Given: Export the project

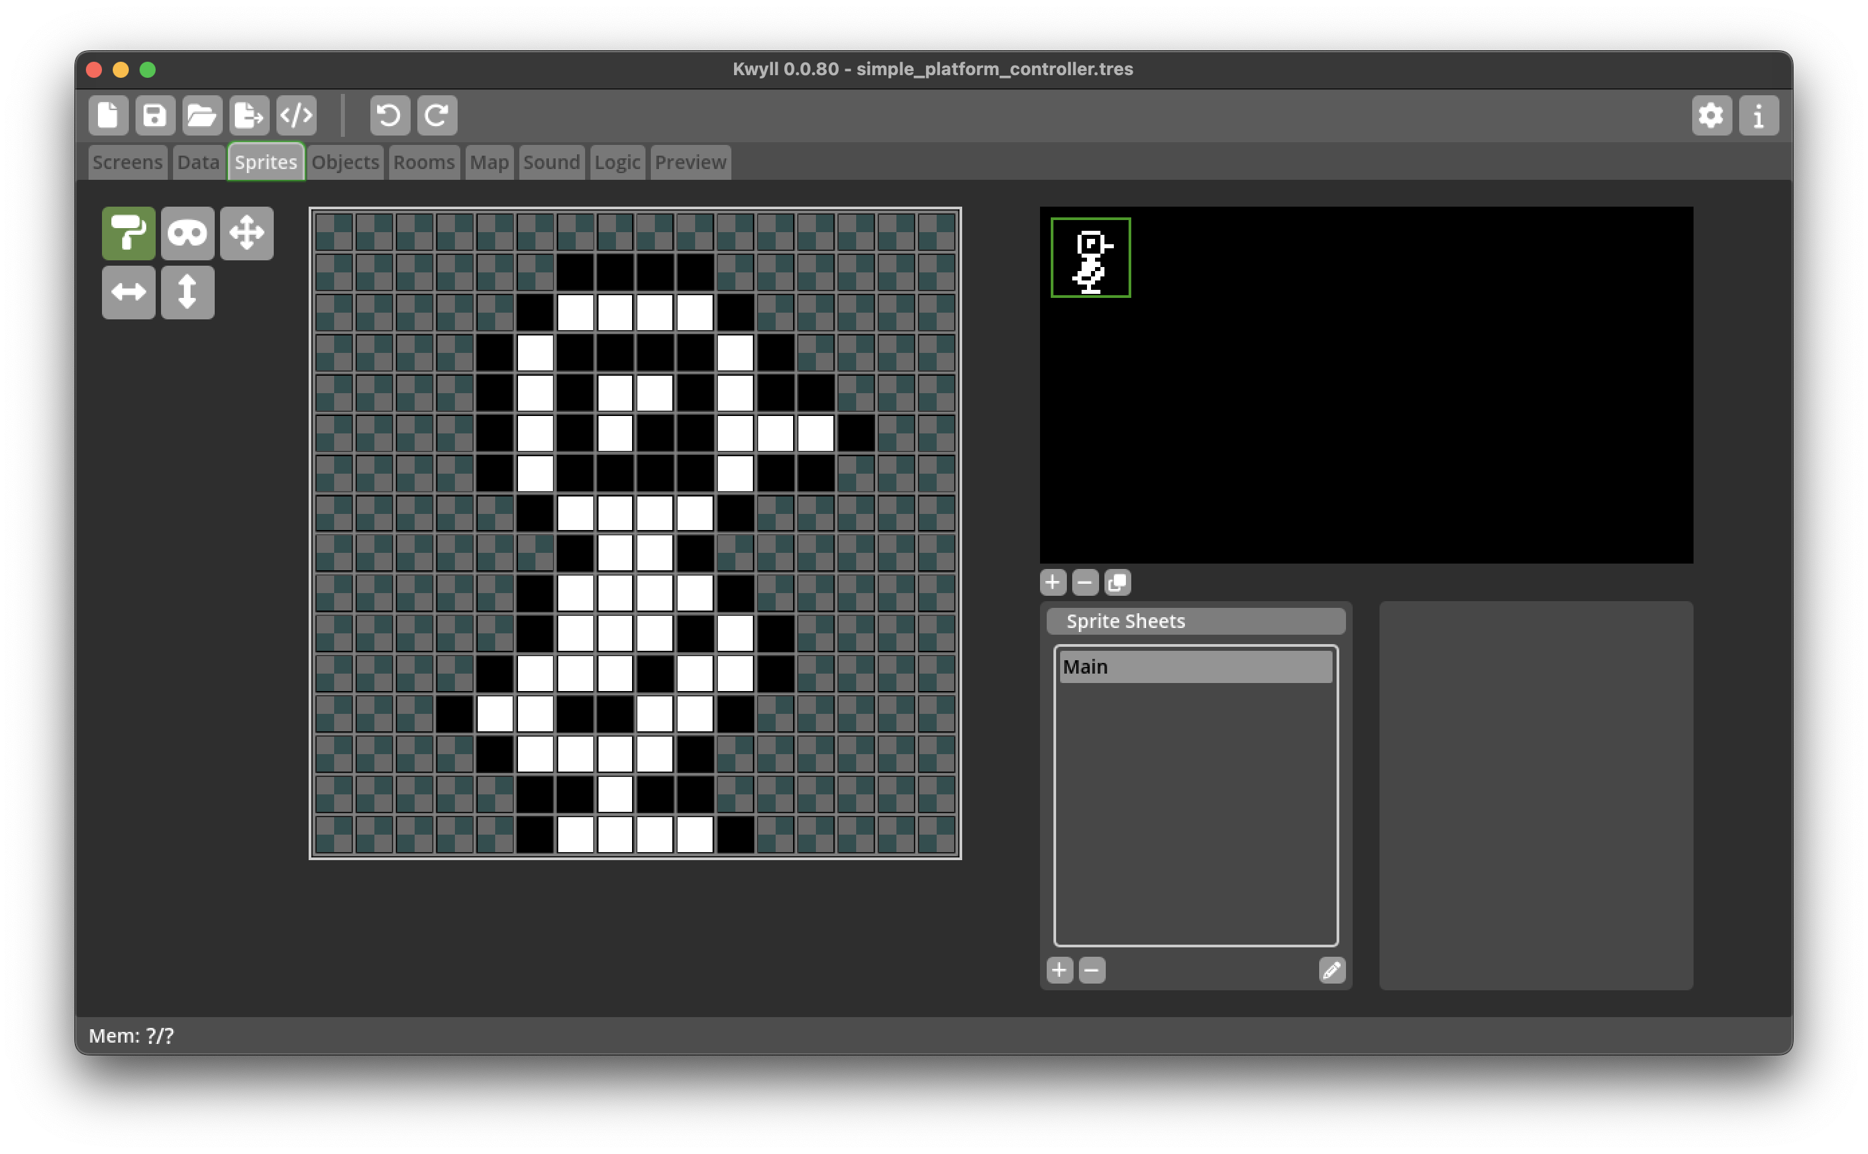Looking at the screenshot, I should coord(249,115).
